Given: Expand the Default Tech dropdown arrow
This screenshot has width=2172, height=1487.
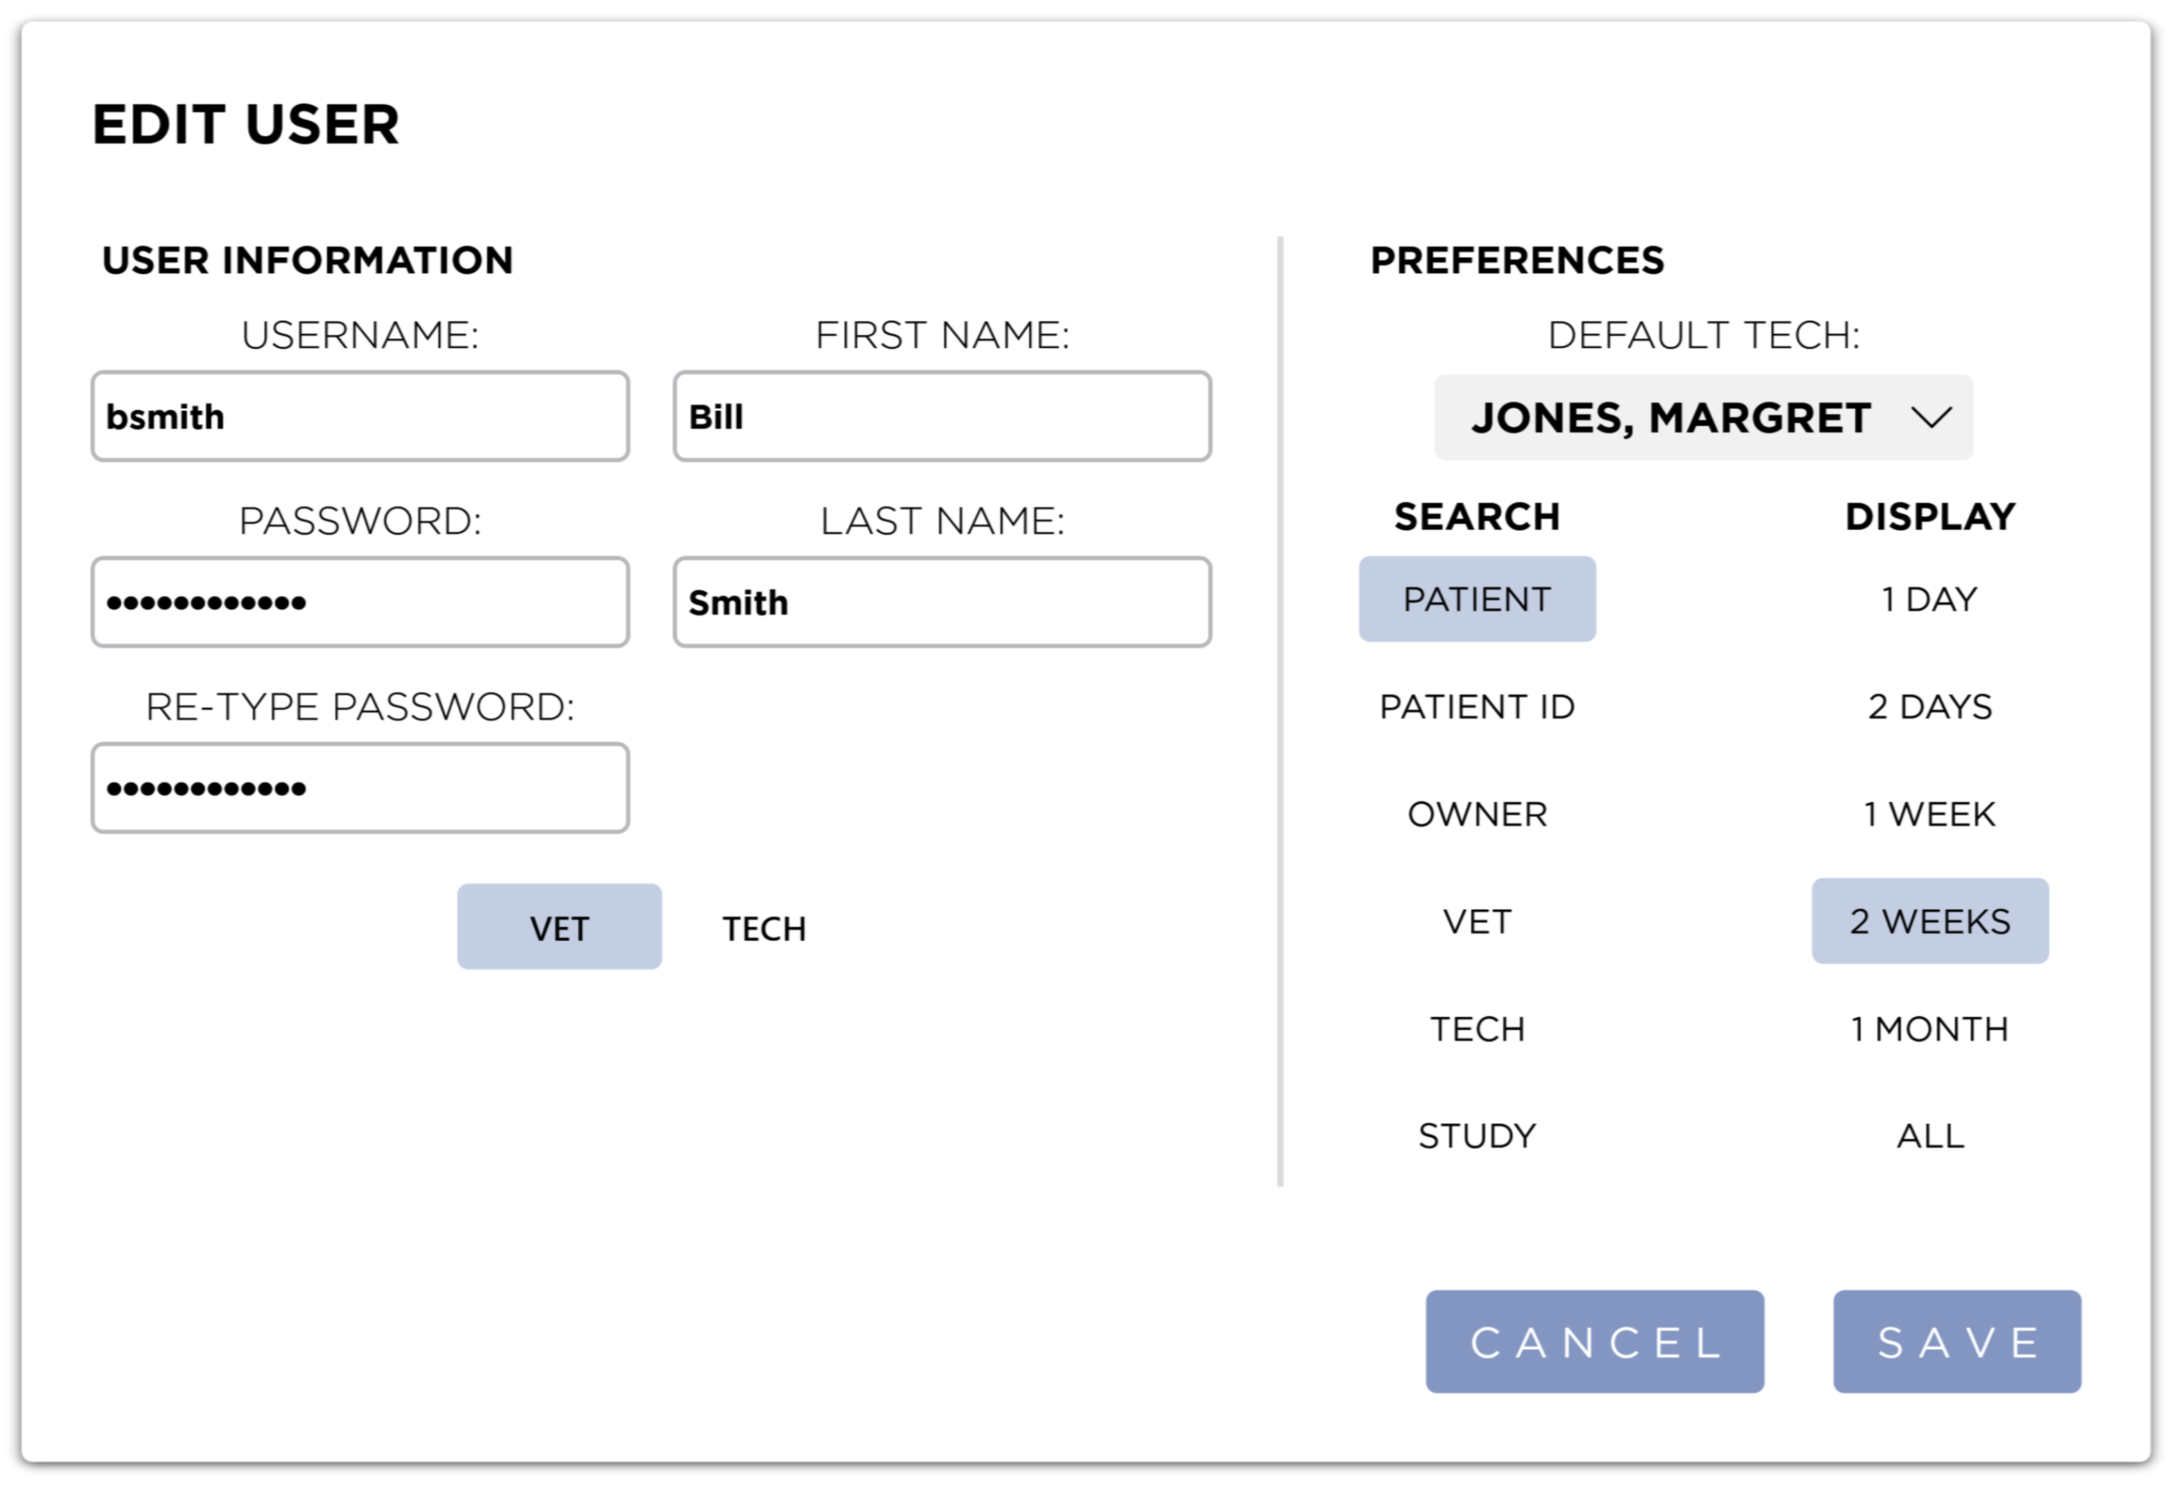Looking at the screenshot, I should pos(1931,417).
